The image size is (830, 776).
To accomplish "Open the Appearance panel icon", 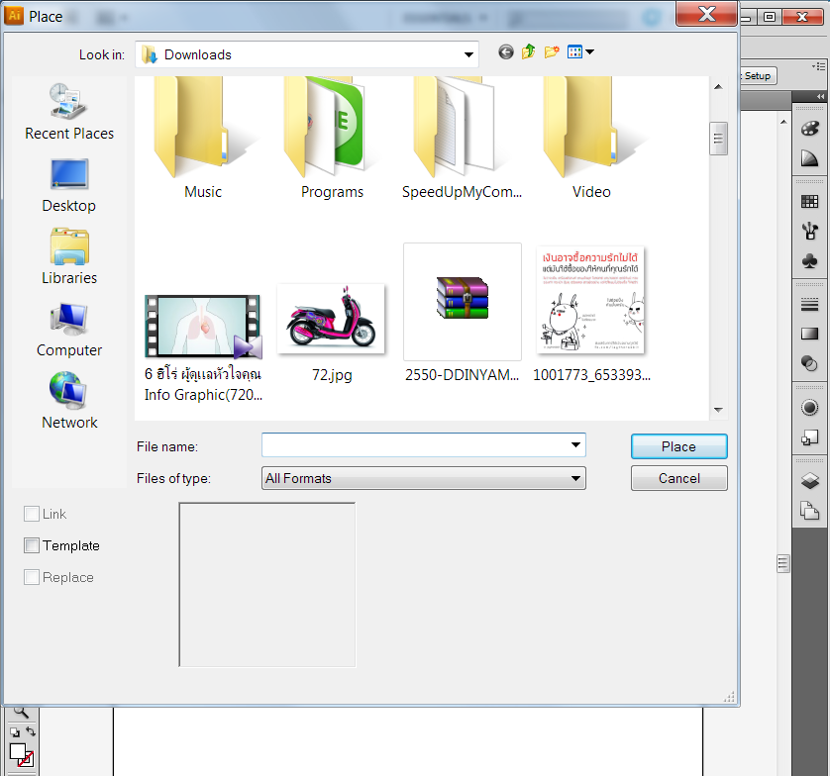I will click(809, 408).
